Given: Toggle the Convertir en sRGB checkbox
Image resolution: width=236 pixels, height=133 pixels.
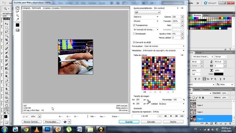Looking at the screenshot, I should (x=134, y=42).
